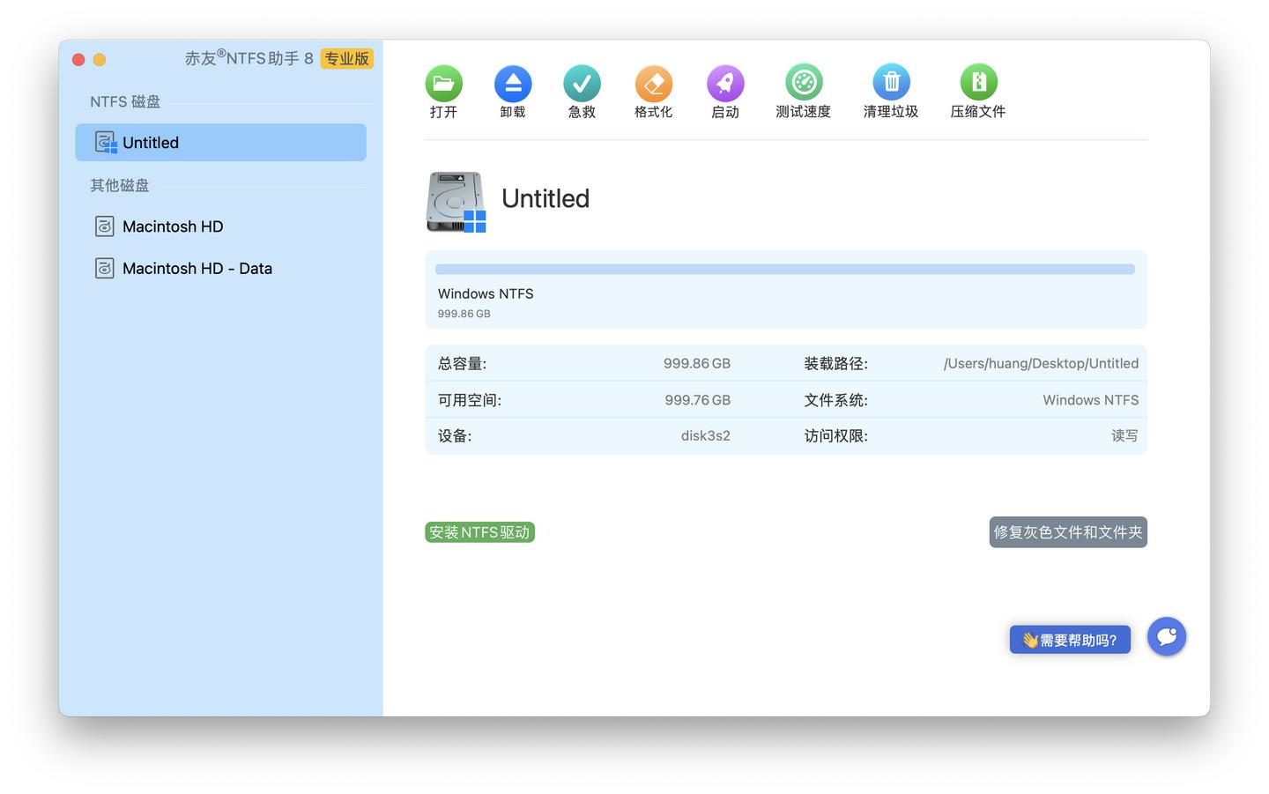Click the Untitled NTFS disk drive icon
The height and width of the screenshot is (794, 1269).
tap(455, 202)
